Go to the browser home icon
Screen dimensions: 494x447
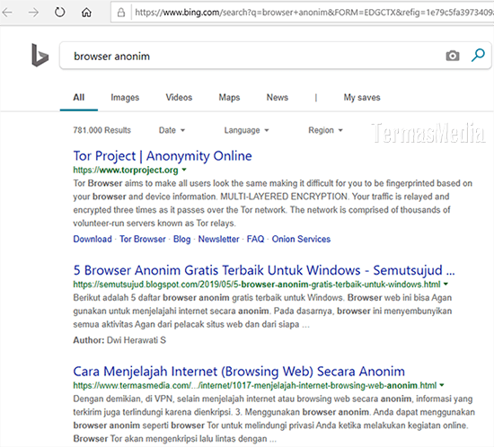point(86,13)
